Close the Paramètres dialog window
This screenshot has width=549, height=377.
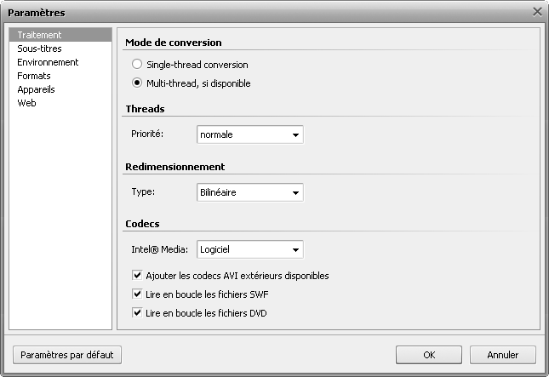(537, 12)
